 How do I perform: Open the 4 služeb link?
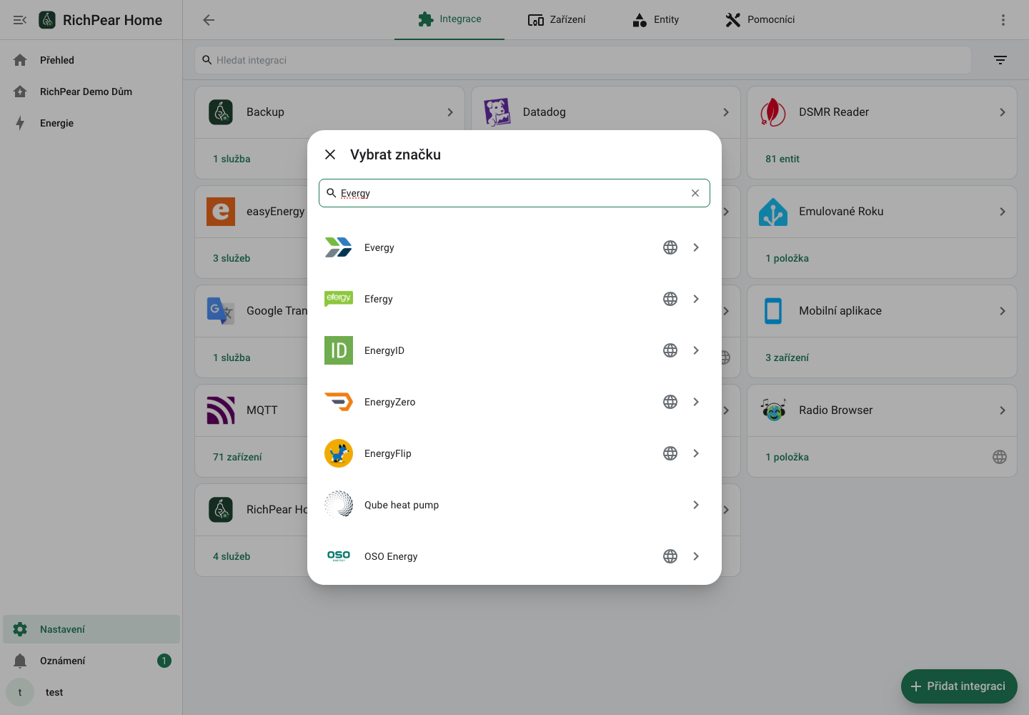coord(232,556)
